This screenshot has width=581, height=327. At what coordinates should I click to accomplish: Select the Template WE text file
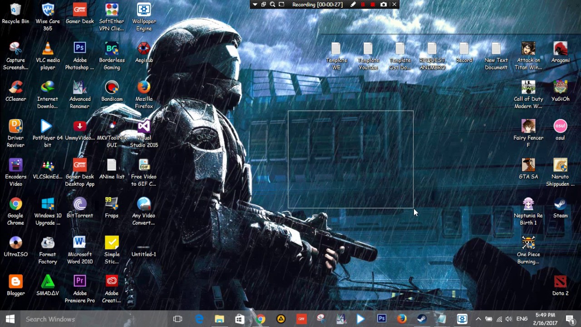(x=336, y=56)
